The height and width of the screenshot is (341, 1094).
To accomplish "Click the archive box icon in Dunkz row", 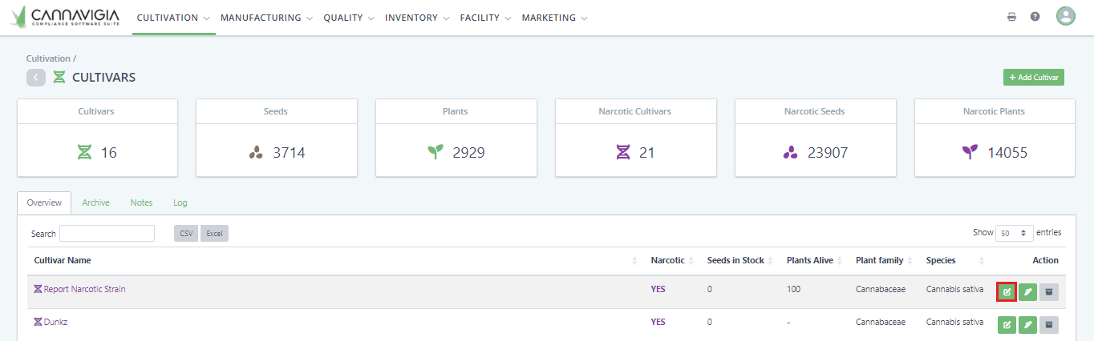I will [1048, 324].
